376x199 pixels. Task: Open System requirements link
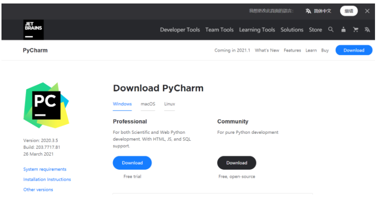click(45, 169)
